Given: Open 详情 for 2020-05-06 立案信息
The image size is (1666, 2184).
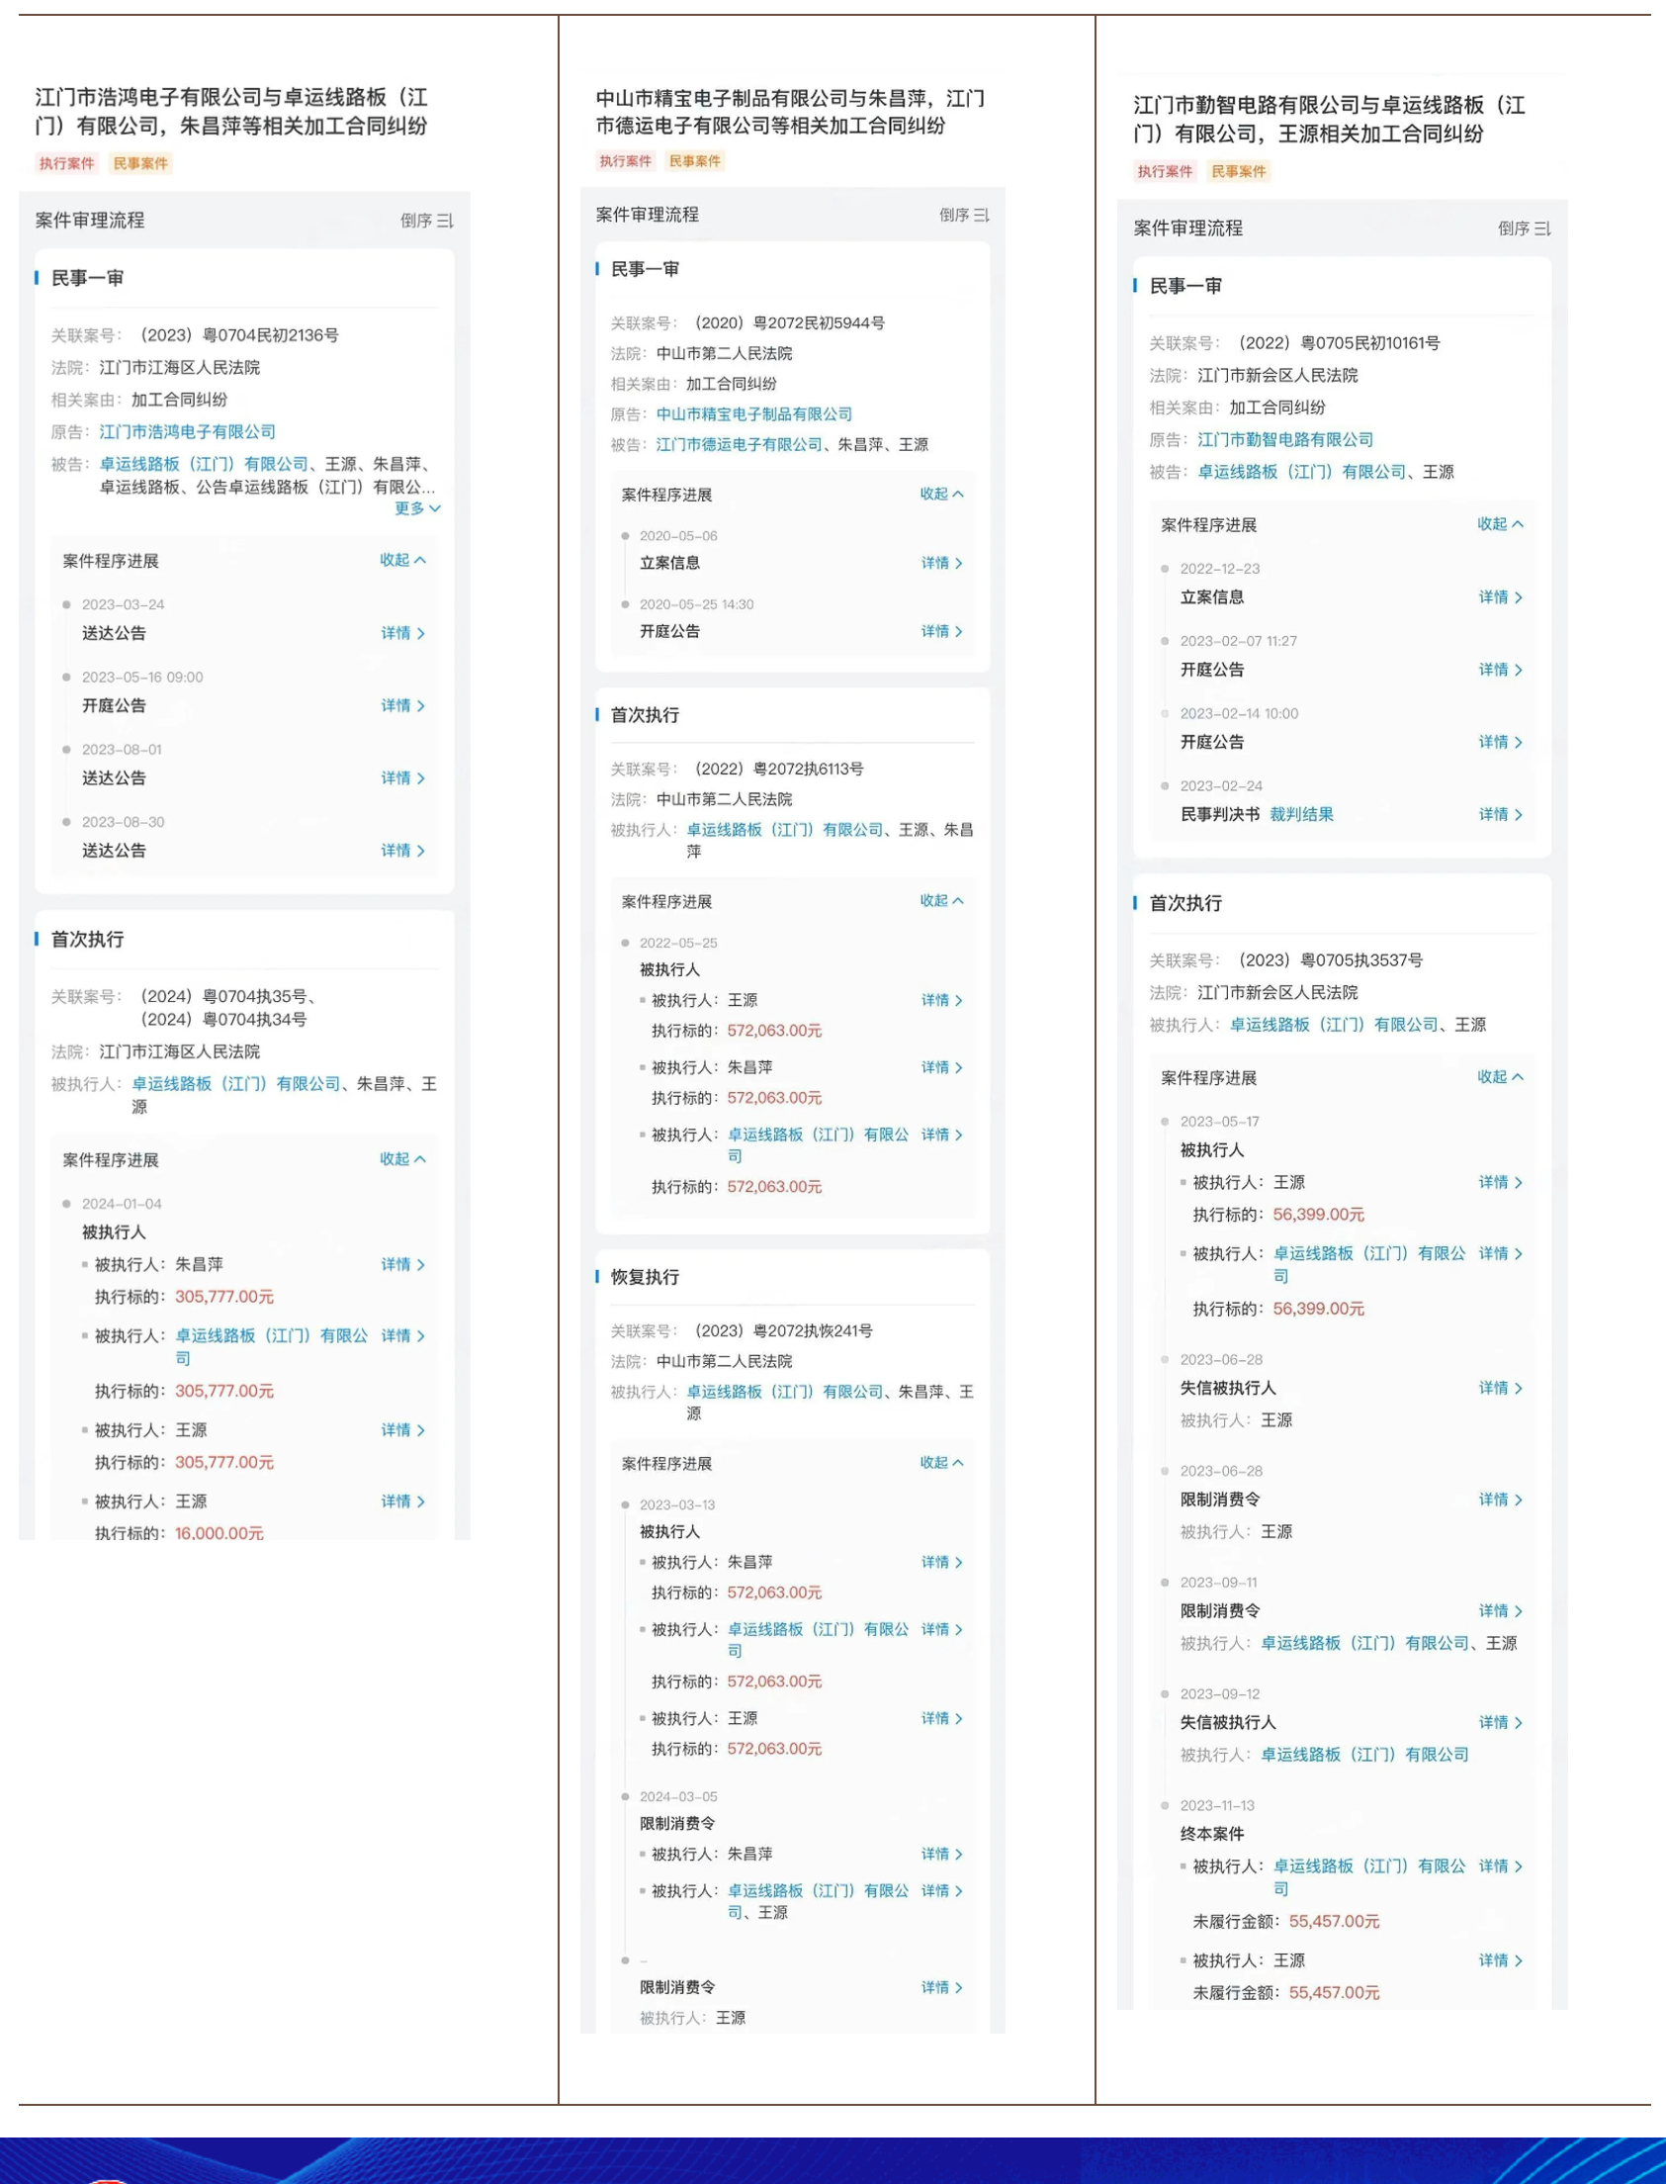Looking at the screenshot, I should pos(941,563).
